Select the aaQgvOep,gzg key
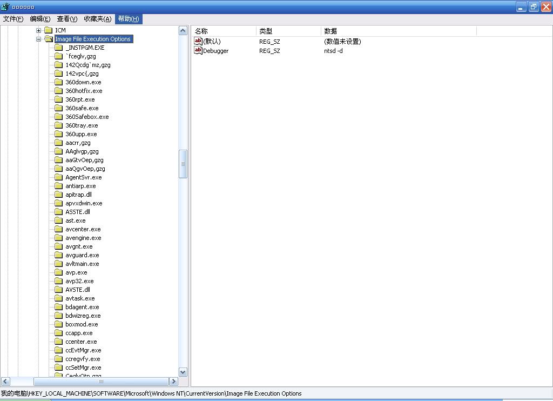 [85, 169]
